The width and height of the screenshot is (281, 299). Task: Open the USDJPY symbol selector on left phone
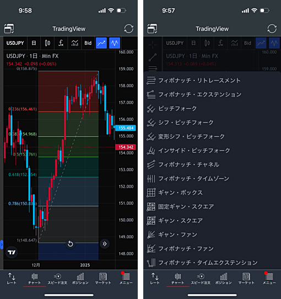15,43
